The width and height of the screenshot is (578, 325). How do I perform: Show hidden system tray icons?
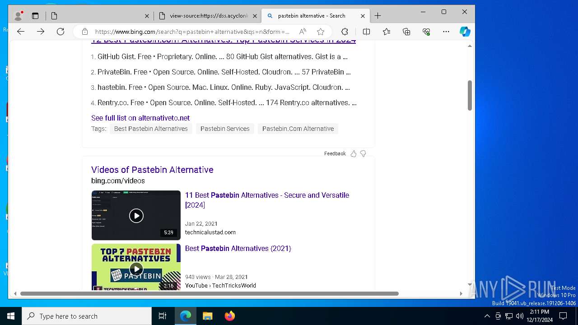(487, 316)
